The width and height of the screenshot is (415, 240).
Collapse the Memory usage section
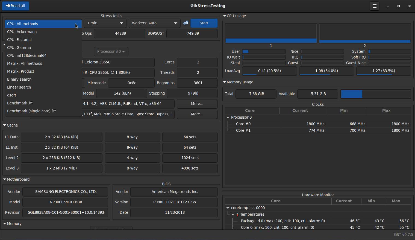coord(225,82)
